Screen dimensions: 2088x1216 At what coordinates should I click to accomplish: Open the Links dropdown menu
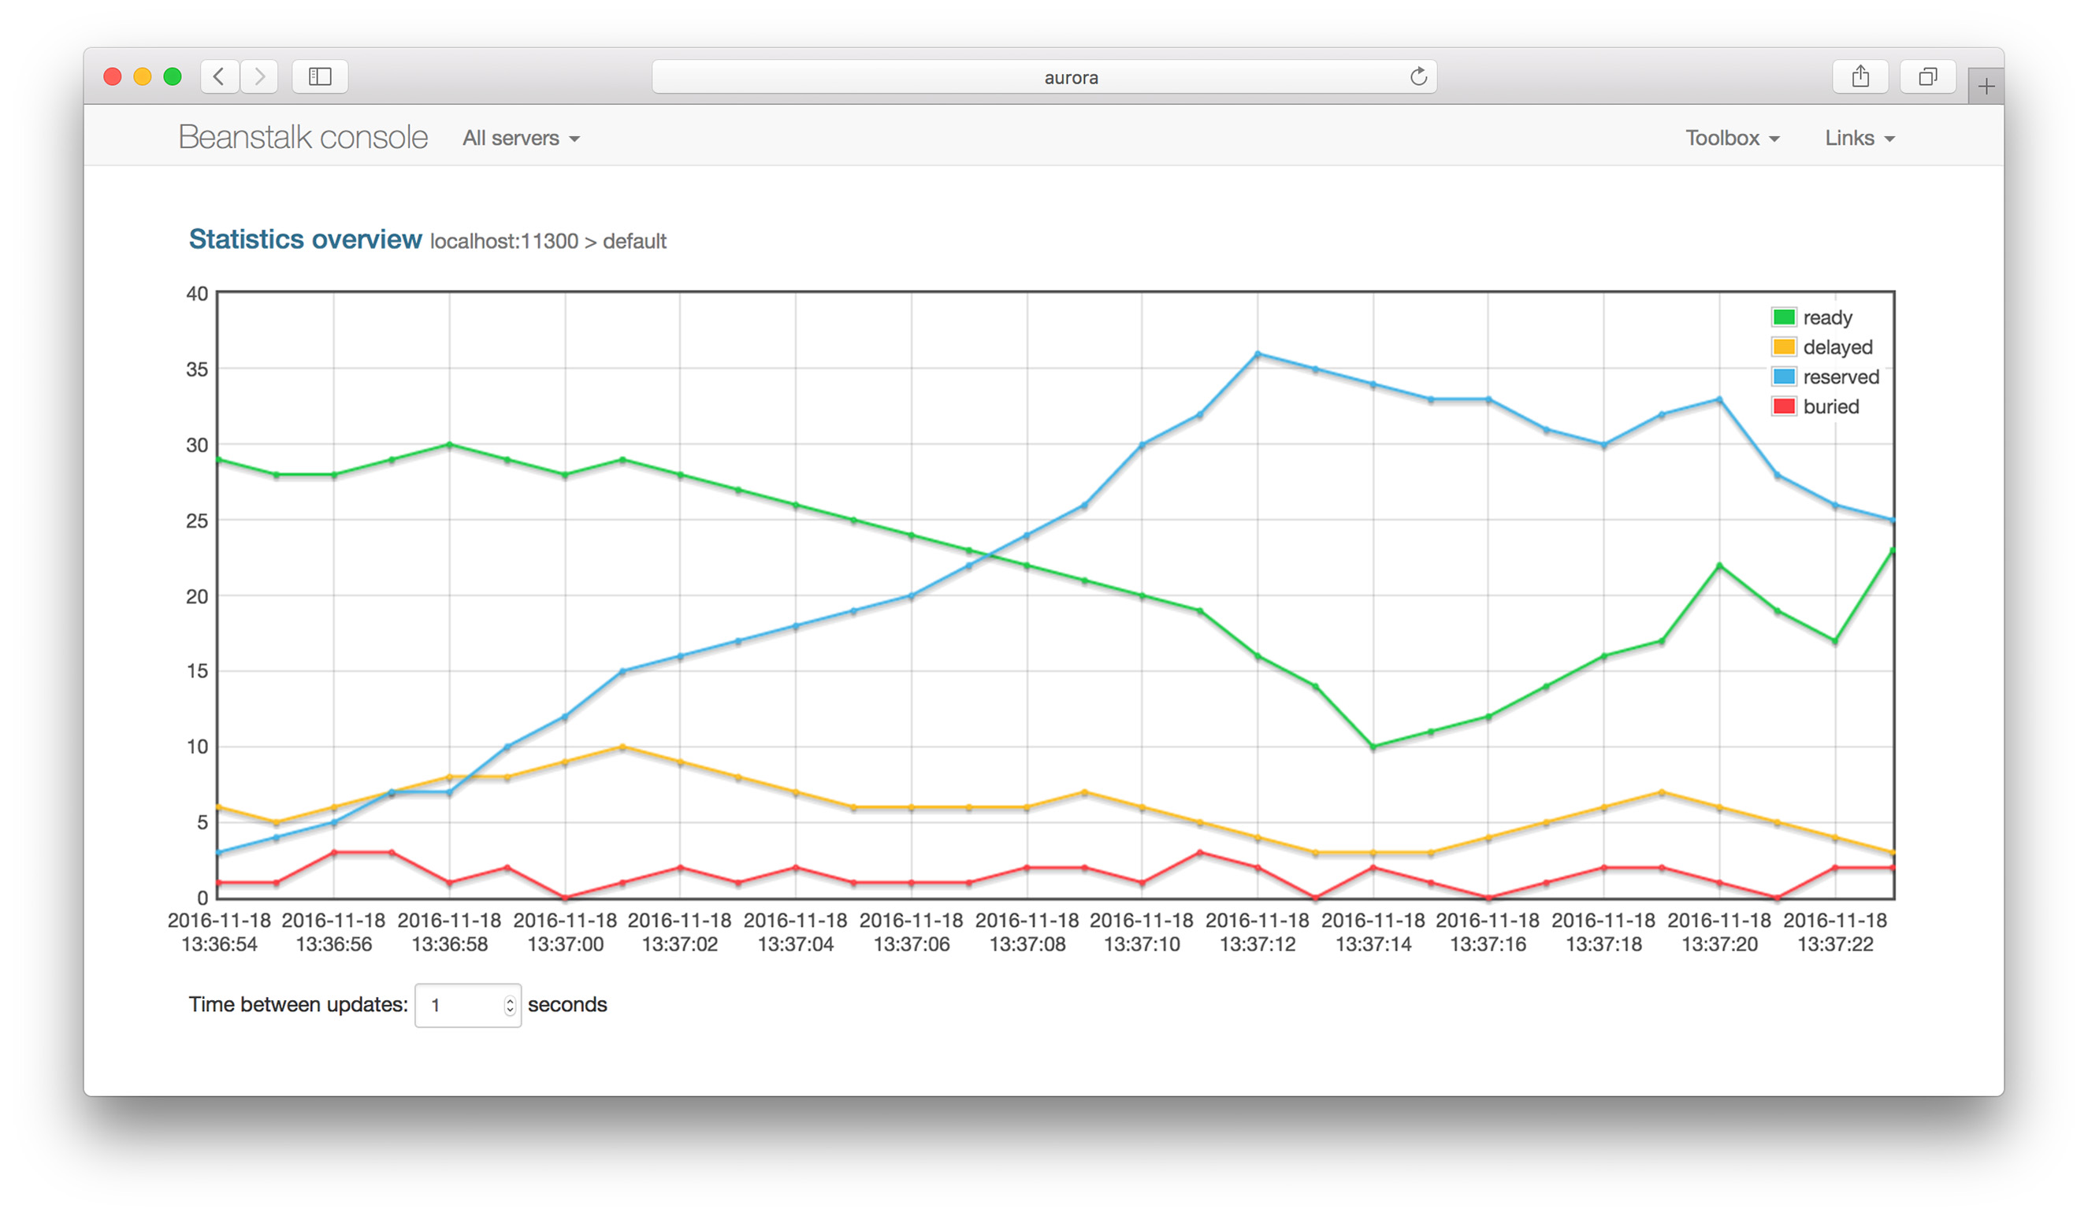1859,139
